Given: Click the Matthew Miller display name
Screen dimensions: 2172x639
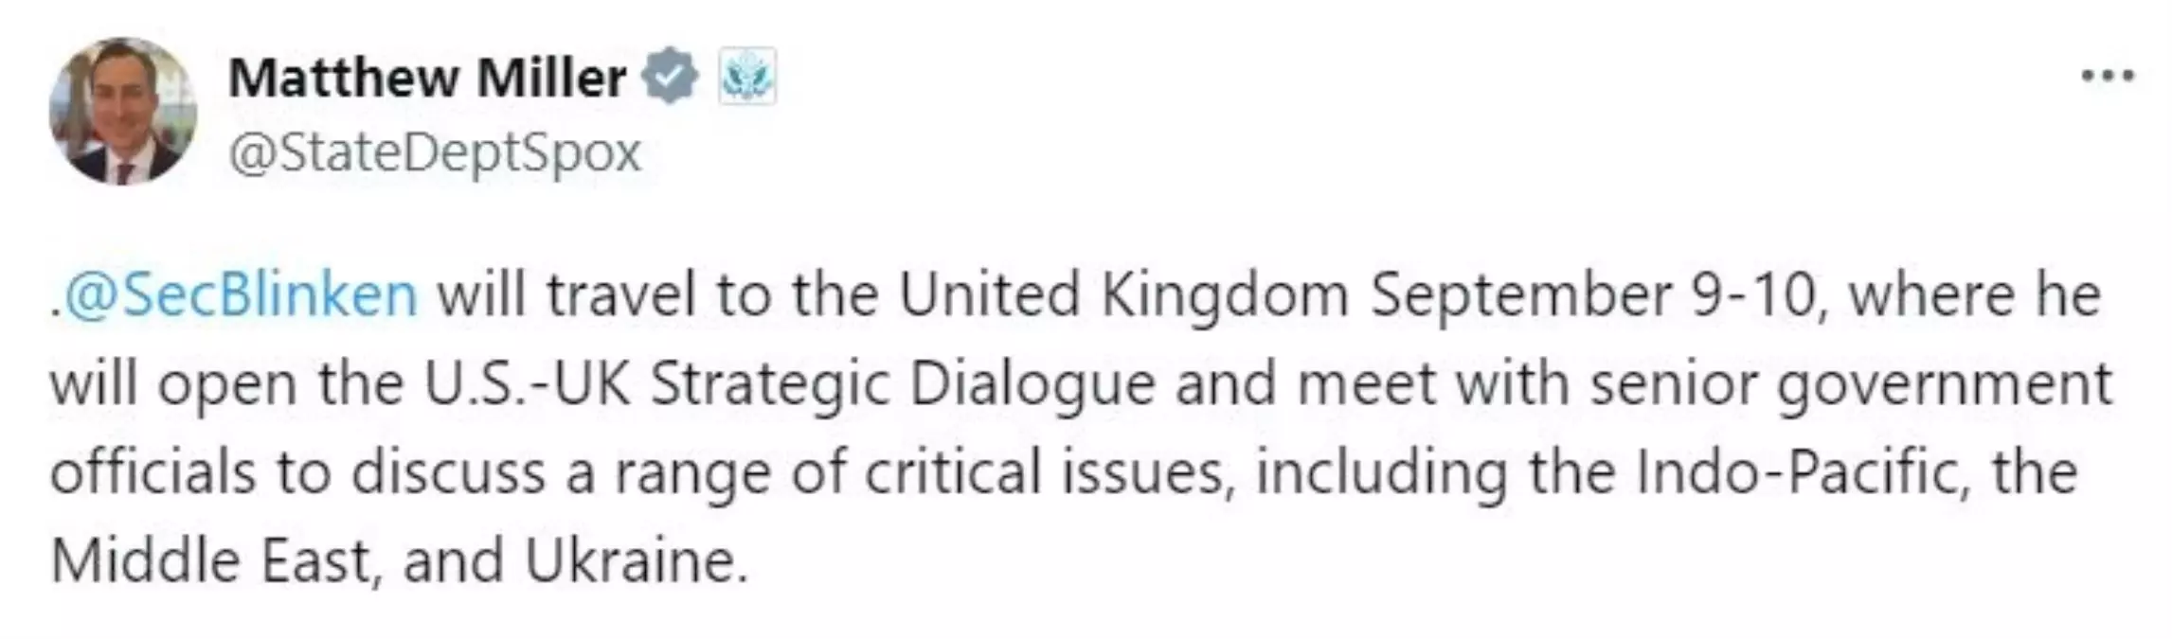Looking at the screenshot, I should click(427, 78).
